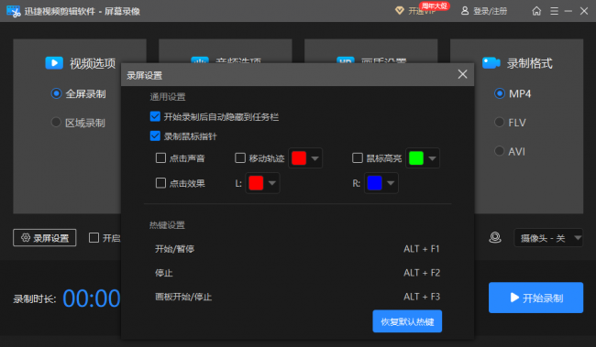596x347 pixels.
Task: Enable click effect checkbox
Action: [x=160, y=183]
